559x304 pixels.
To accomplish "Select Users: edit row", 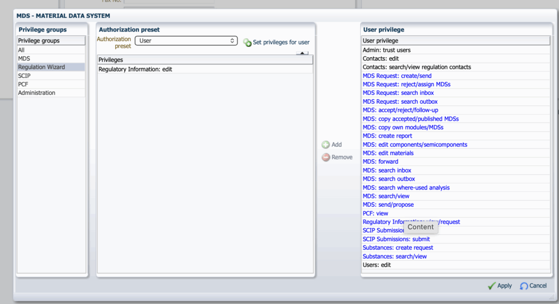I will click(x=456, y=265).
